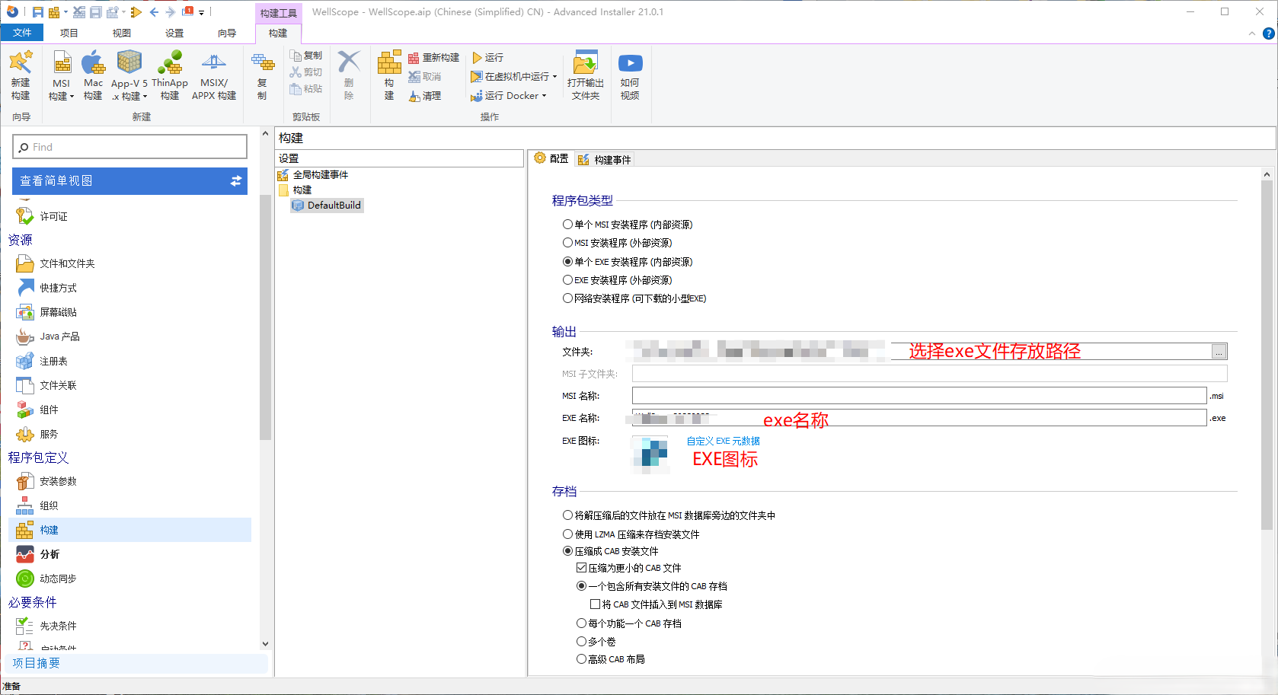Click 自定义 EXE 元数据 link

(x=724, y=441)
